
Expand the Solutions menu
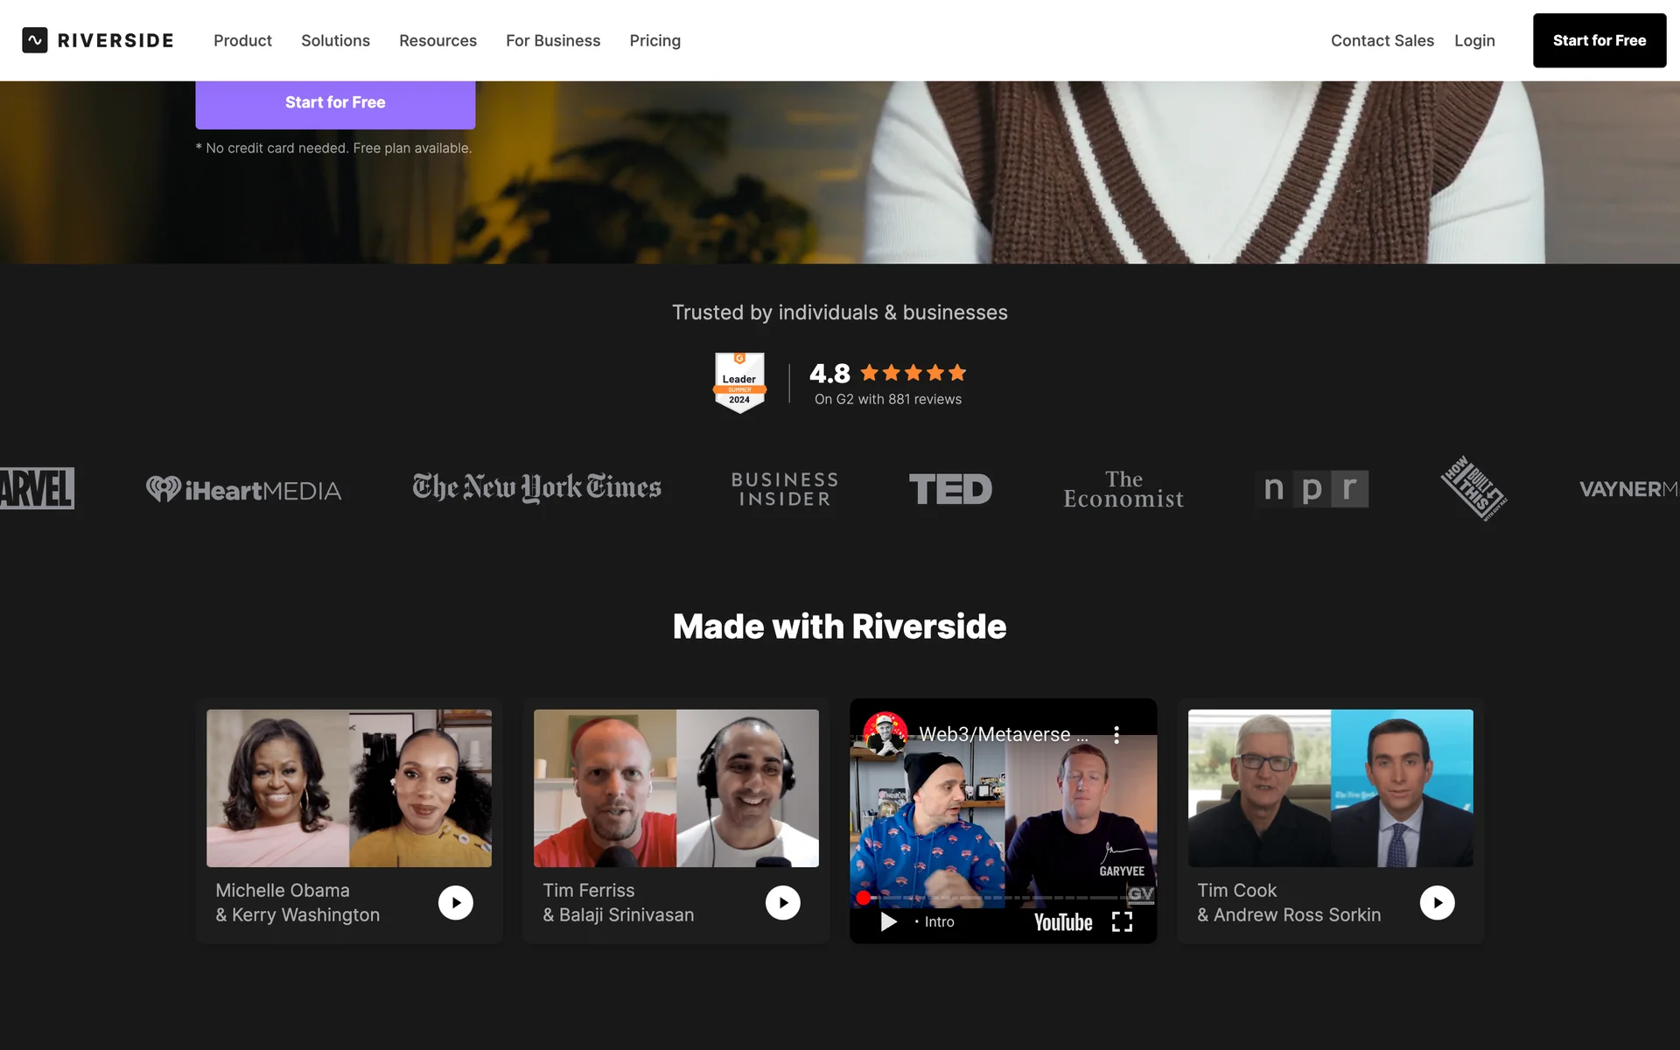click(335, 40)
